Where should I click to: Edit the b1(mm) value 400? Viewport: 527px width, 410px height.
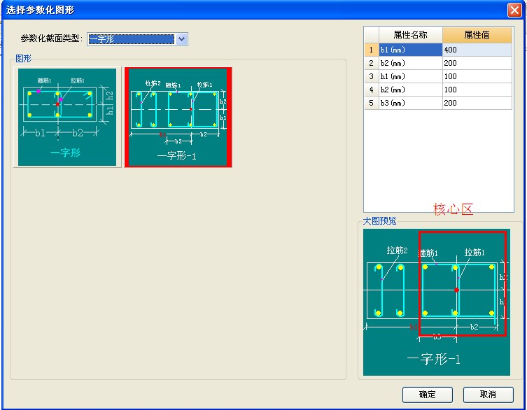click(477, 50)
